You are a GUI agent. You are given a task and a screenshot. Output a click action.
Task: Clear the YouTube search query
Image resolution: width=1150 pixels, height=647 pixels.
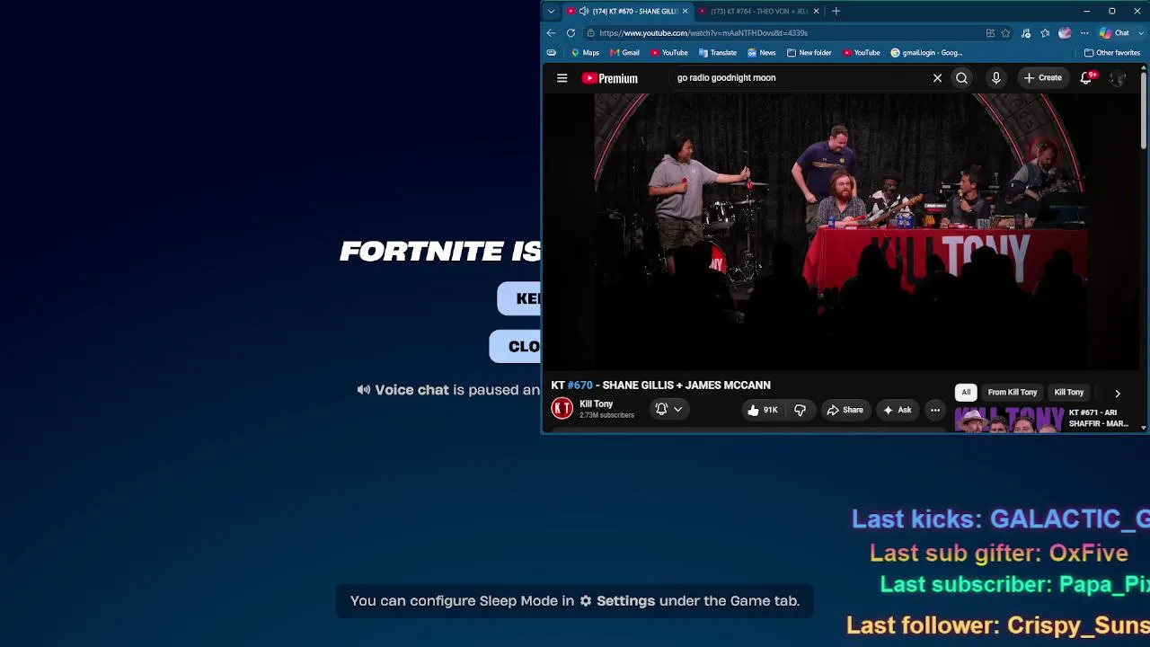(937, 78)
